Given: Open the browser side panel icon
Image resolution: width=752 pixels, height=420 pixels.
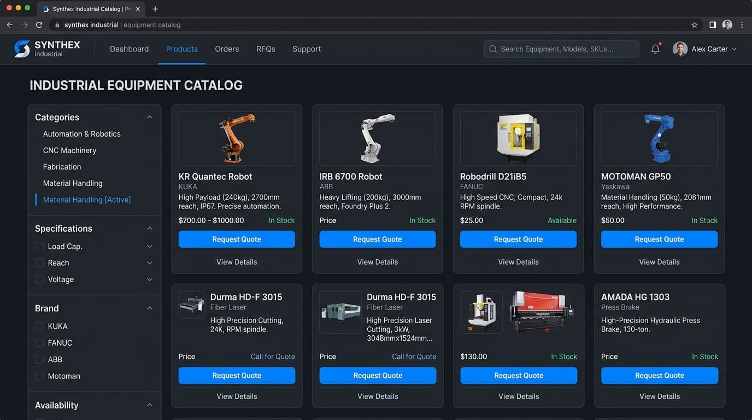Looking at the screenshot, I should point(713,25).
